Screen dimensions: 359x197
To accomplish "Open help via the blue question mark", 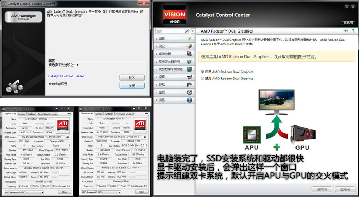I will (x=353, y=31).
